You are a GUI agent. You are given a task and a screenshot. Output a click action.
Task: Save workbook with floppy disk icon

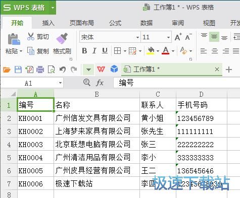18,70
